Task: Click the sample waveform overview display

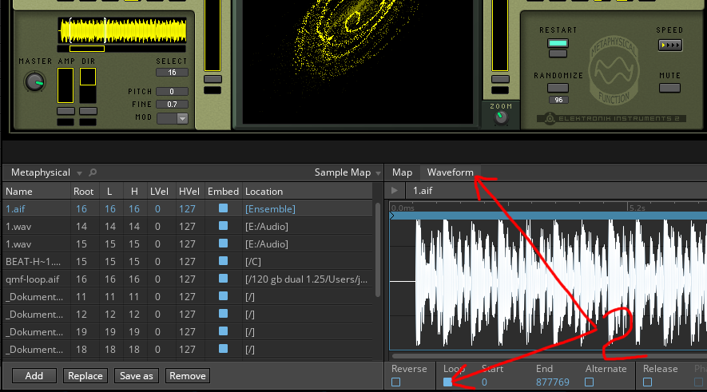Action: pyautogui.click(x=122, y=30)
